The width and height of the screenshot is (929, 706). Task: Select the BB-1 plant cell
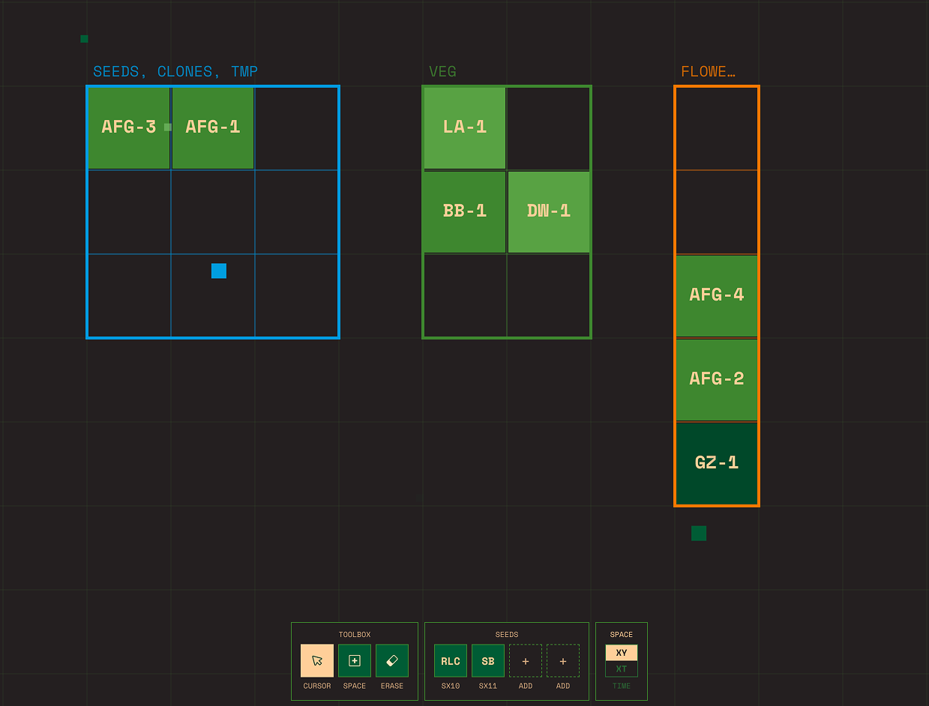(464, 211)
